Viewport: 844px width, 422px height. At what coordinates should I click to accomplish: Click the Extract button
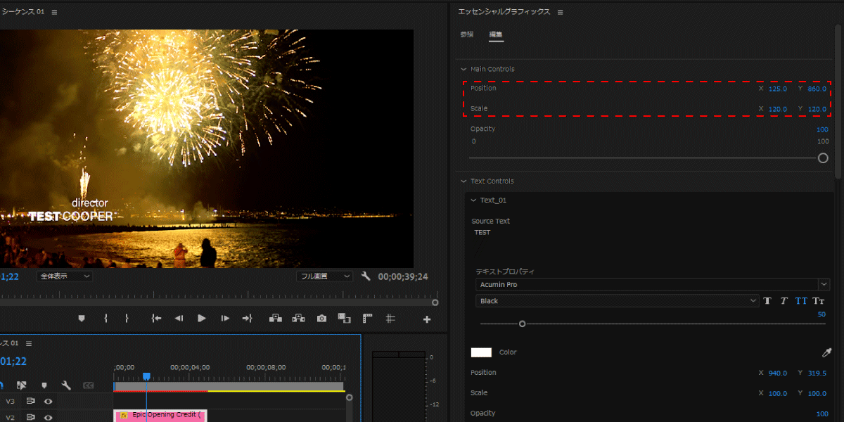[299, 319]
